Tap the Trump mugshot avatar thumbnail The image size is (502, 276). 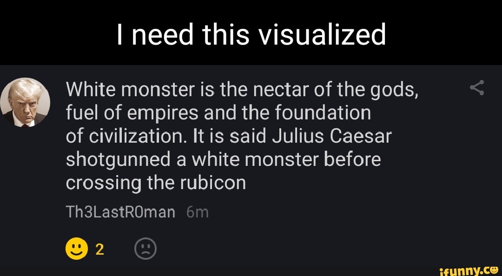coord(26,103)
